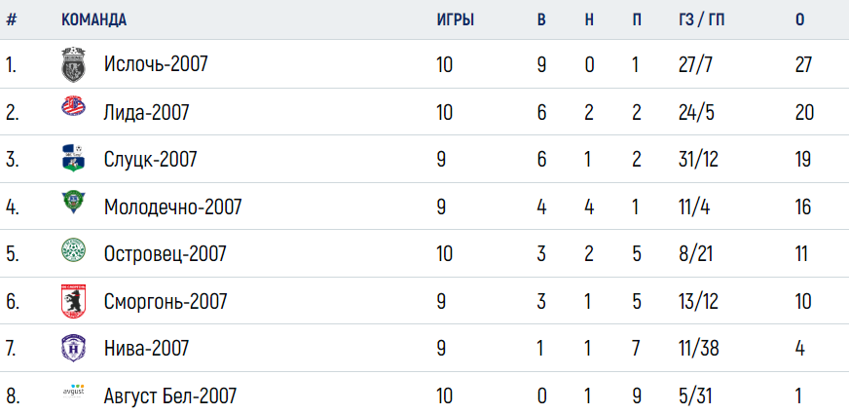Image resolution: width=849 pixels, height=414 pixels.
Task: Open the Август Бел-2007 team link
Action: 170,396
